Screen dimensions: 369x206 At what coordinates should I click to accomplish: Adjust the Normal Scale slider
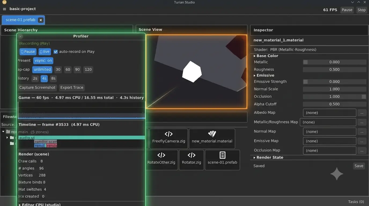point(334,89)
